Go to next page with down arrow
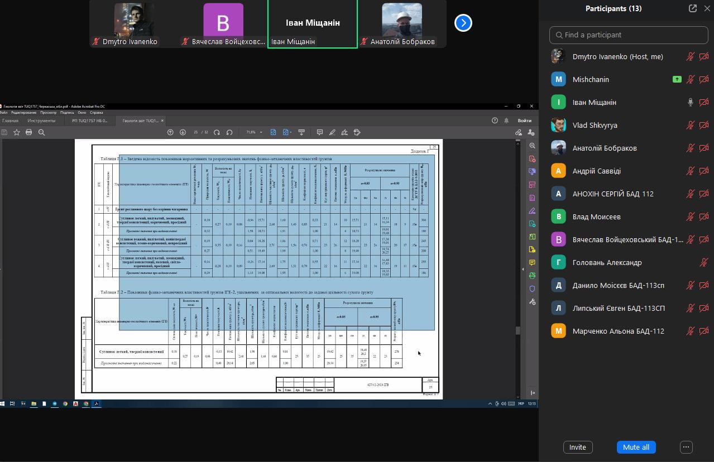This screenshot has height=462, width=714. [x=183, y=132]
